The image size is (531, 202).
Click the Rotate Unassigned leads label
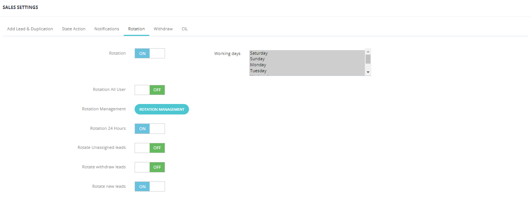coord(102,147)
